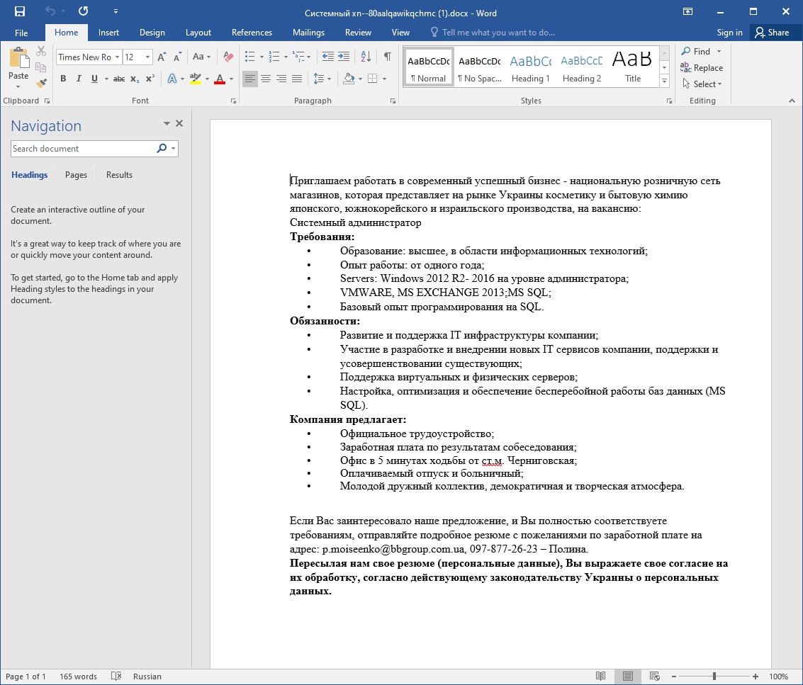Open Pages view in Navigation pane
Viewport: 803px width, 685px height.
click(x=76, y=175)
